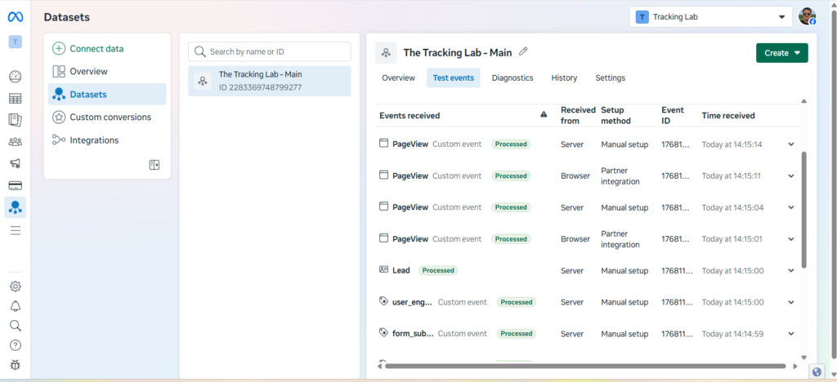Expand PageView row received at 14:15:14
This screenshot has width=837, height=382.
(791, 144)
